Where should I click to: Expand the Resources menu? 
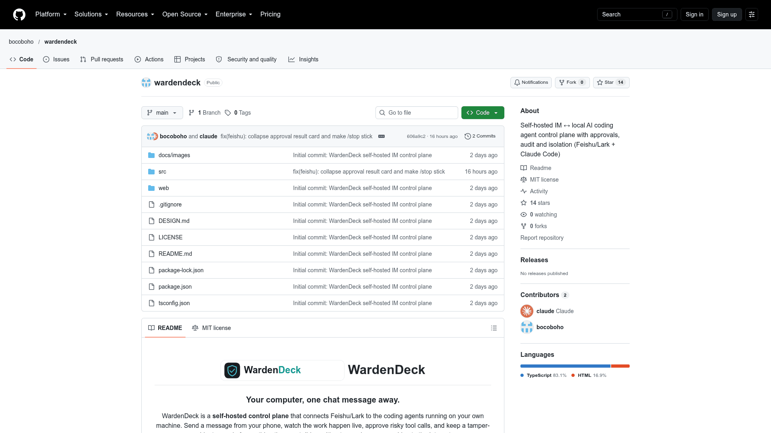(135, 14)
